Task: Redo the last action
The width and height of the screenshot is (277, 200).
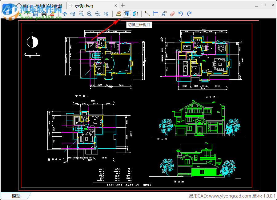Action: tap(189, 14)
